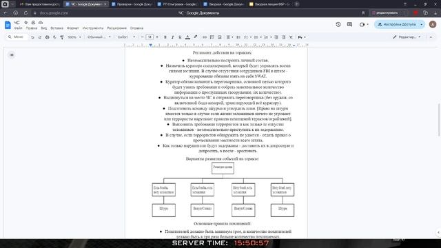Open the editing mode dropdown

(407, 37)
